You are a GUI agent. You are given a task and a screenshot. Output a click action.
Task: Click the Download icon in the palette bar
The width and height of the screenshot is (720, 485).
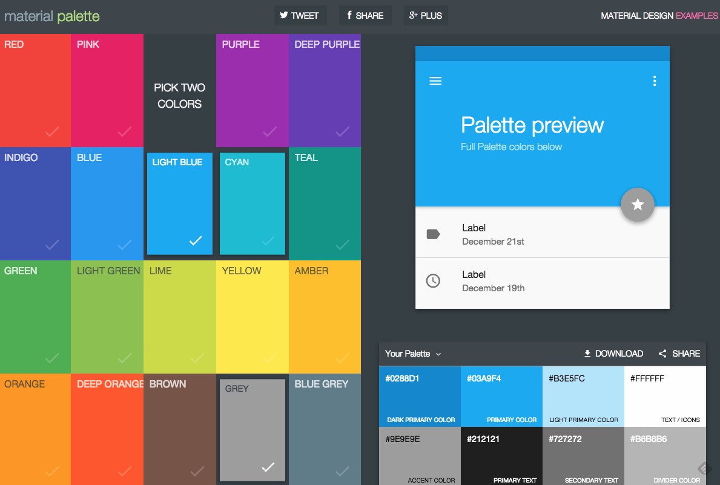[587, 353]
